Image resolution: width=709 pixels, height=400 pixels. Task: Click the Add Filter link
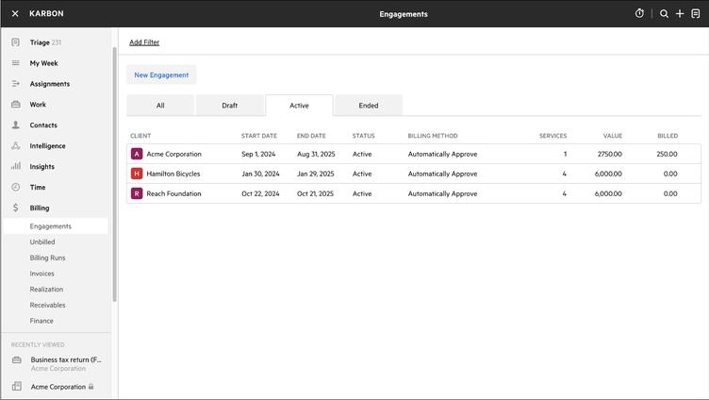(144, 42)
